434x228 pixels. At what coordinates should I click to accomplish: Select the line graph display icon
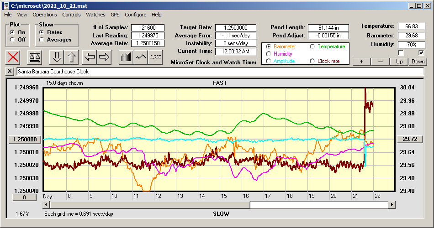coord(141,57)
